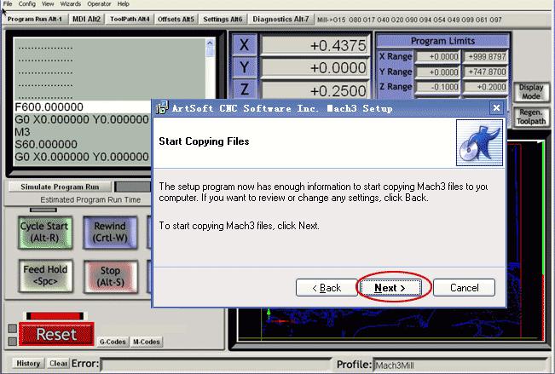Select the Z DRO value +0.2500
The height and width of the screenshot is (374, 555).
[x=315, y=90]
